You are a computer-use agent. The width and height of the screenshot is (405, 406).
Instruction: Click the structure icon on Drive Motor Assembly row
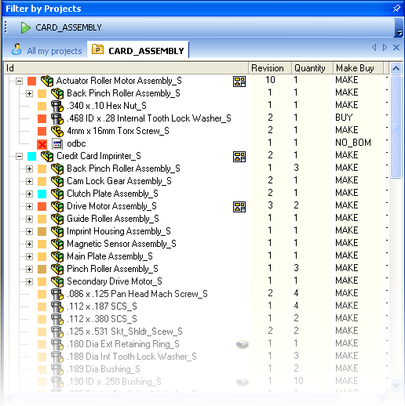(x=239, y=207)
